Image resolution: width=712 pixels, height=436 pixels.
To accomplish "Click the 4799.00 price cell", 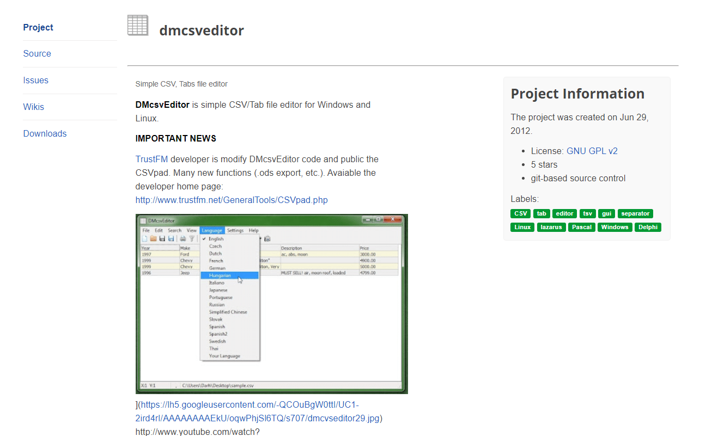I will point(379,273).
